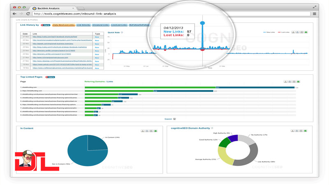Select the NoFollow/DoFollow chart tab

(139, 25)
